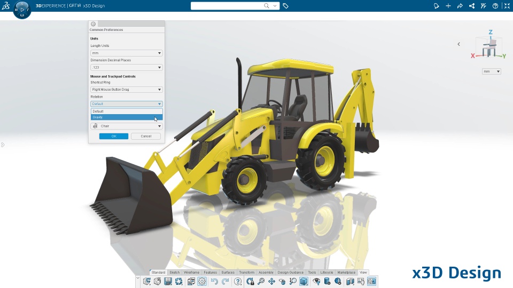Expand the search options chevron

[x=275, y=5]
